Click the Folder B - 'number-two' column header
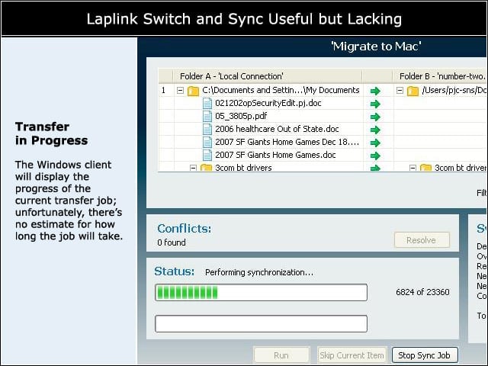Screen dimensions: 488x366 point(439,76)
